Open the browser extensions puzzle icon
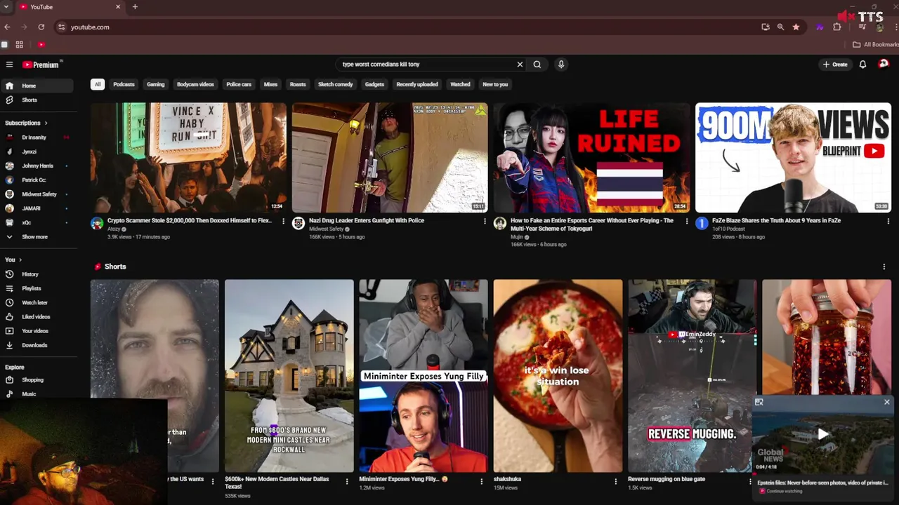This screenshot has height=505, width=899. click(837, 27)
